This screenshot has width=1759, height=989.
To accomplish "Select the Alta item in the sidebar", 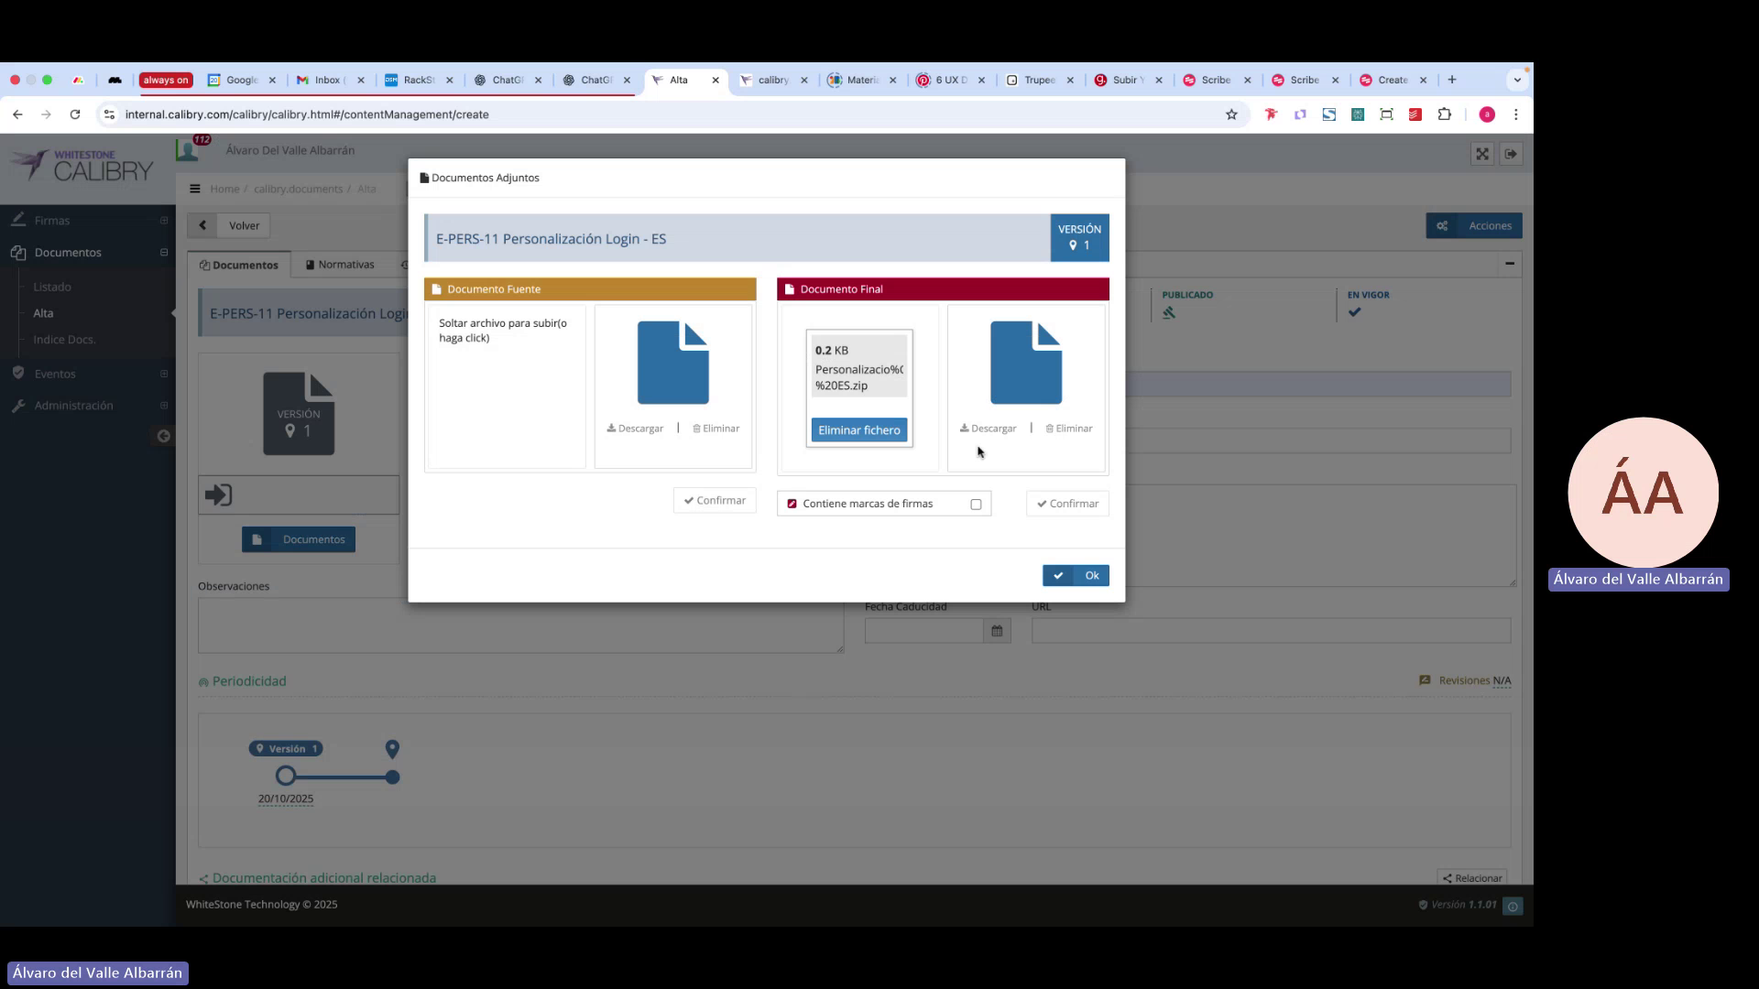I will point(42,312).
